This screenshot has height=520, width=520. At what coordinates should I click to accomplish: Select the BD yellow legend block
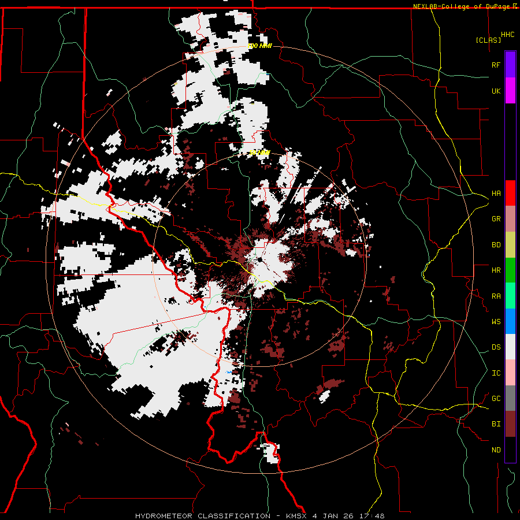510,245
